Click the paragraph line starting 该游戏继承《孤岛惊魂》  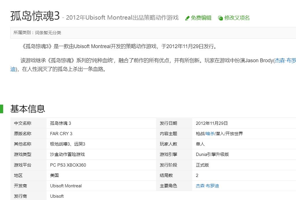158,61
